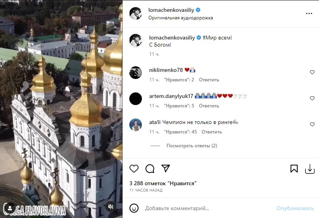This screenshot has height=218, width=319.
Task: Open ata1i's profile avatar
Action: 136,124
